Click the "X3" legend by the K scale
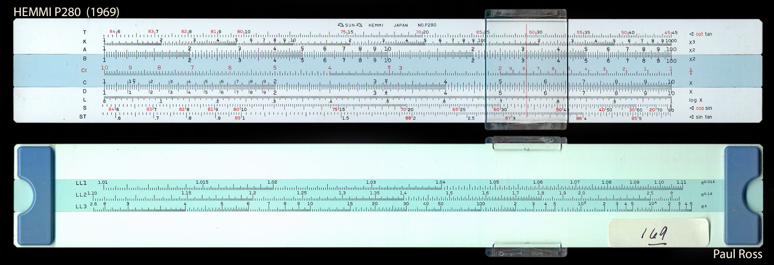Image resolution: width=774 pixels, height=265 pixels. (x=692, y=42)
